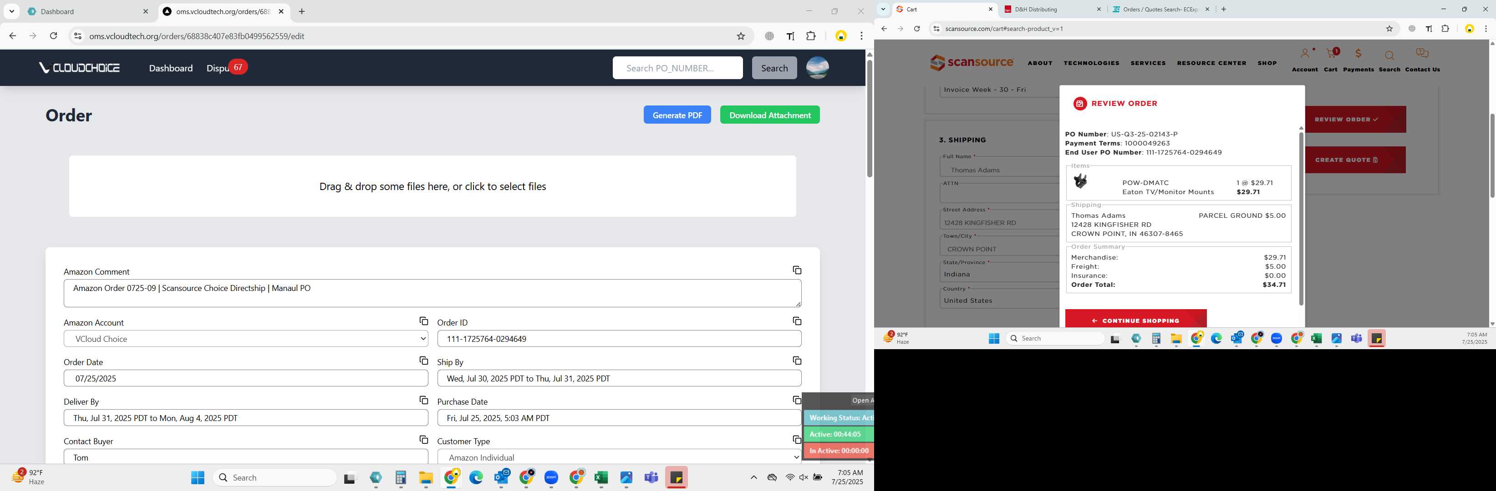Show hidden system tray icons

(x=753, y=478)
